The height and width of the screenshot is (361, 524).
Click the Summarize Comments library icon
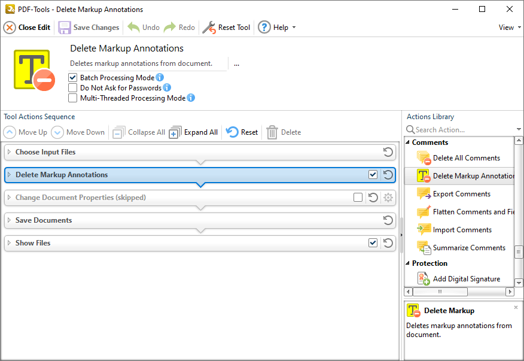pyautogui.click(x=424, y=248)
